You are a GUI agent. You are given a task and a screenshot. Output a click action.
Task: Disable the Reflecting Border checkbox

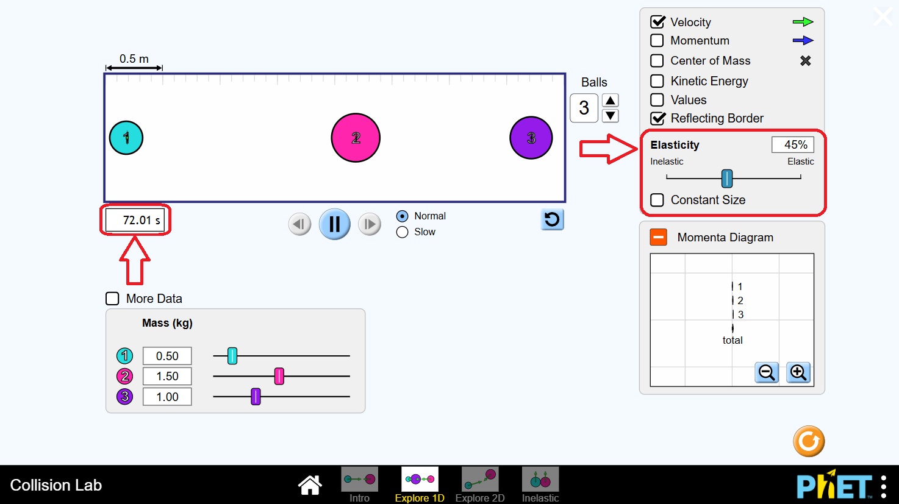pos(657,118)
